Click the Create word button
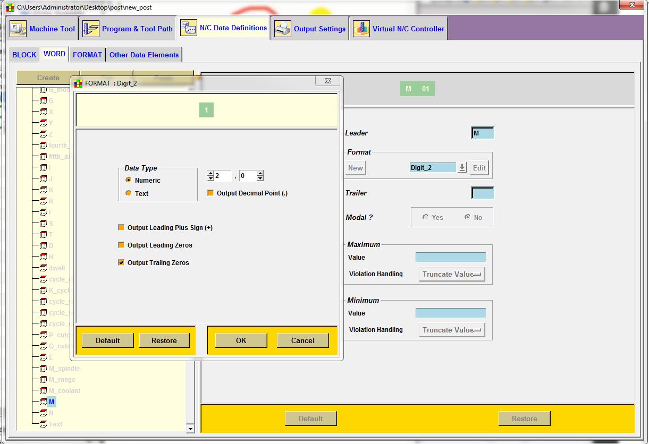The width and height of the screenshot is (649, 444). (48, 78)
